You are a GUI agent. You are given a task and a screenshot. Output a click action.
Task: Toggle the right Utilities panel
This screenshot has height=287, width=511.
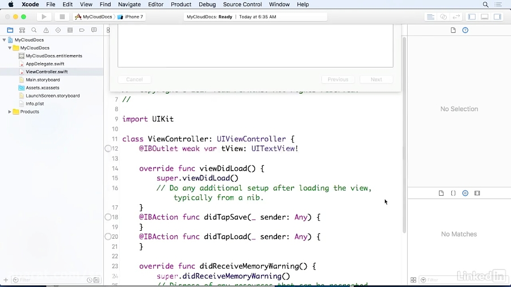point(497,17)
